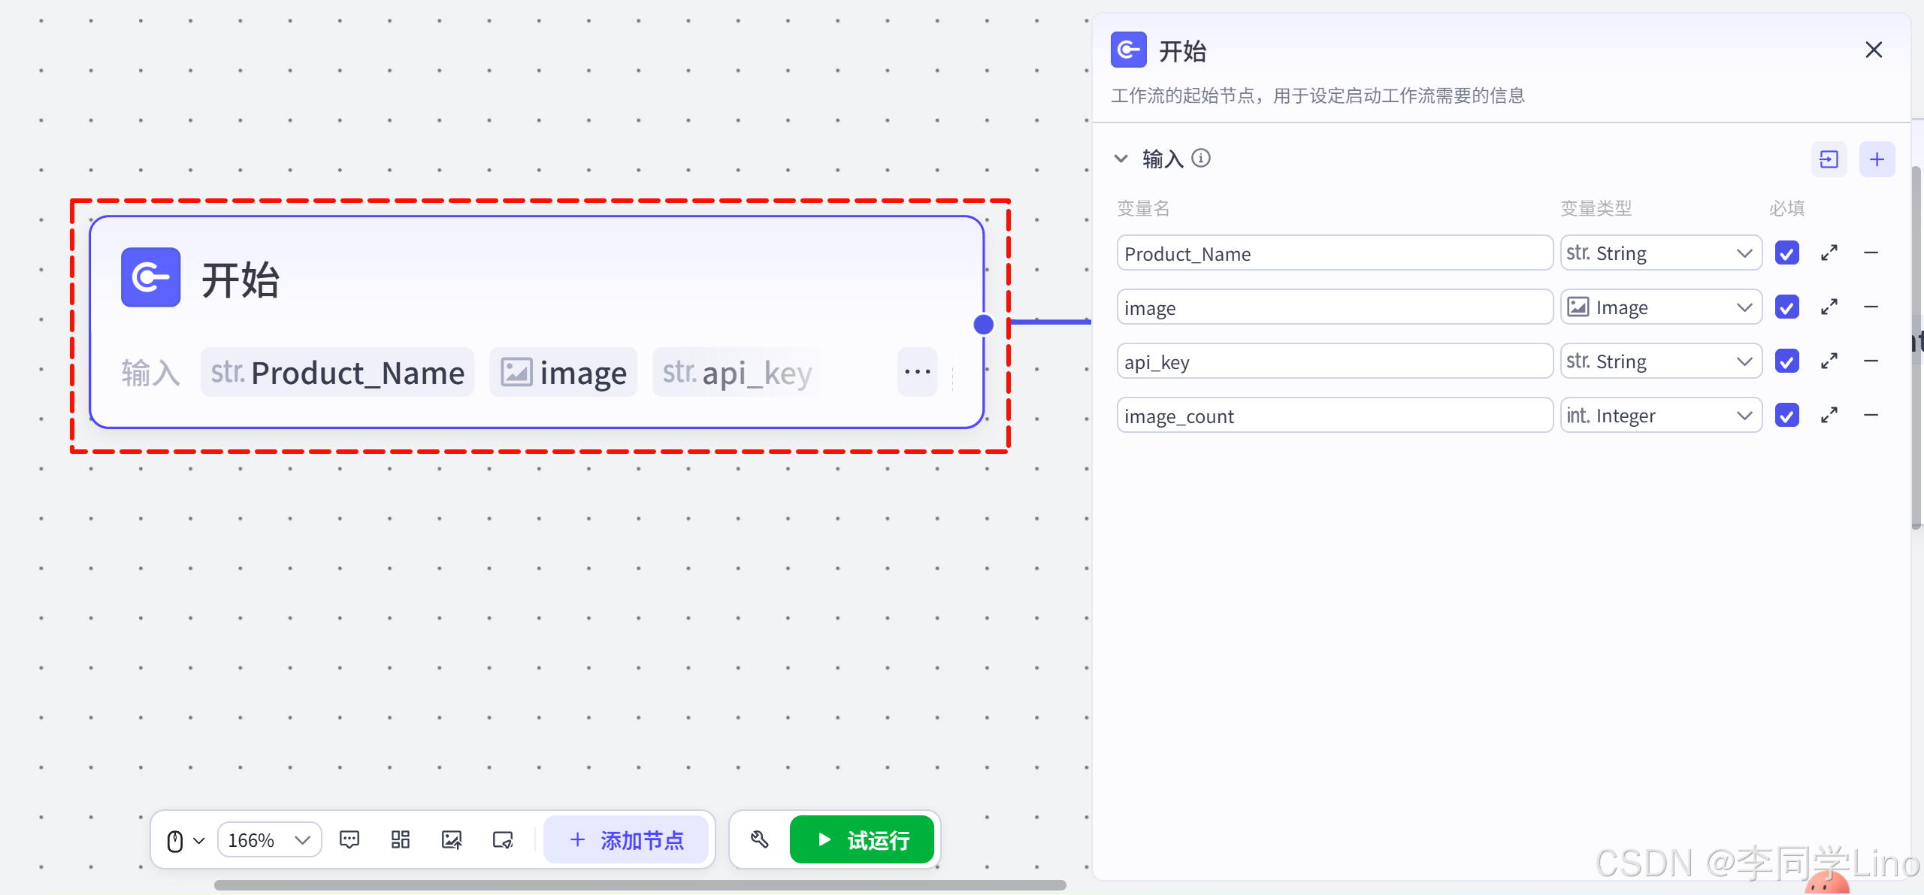Image resolution: width=1924 pixels, height=895 pixels.
Task: Expand the Product_Name row editor
Action: click(1829, 253)
